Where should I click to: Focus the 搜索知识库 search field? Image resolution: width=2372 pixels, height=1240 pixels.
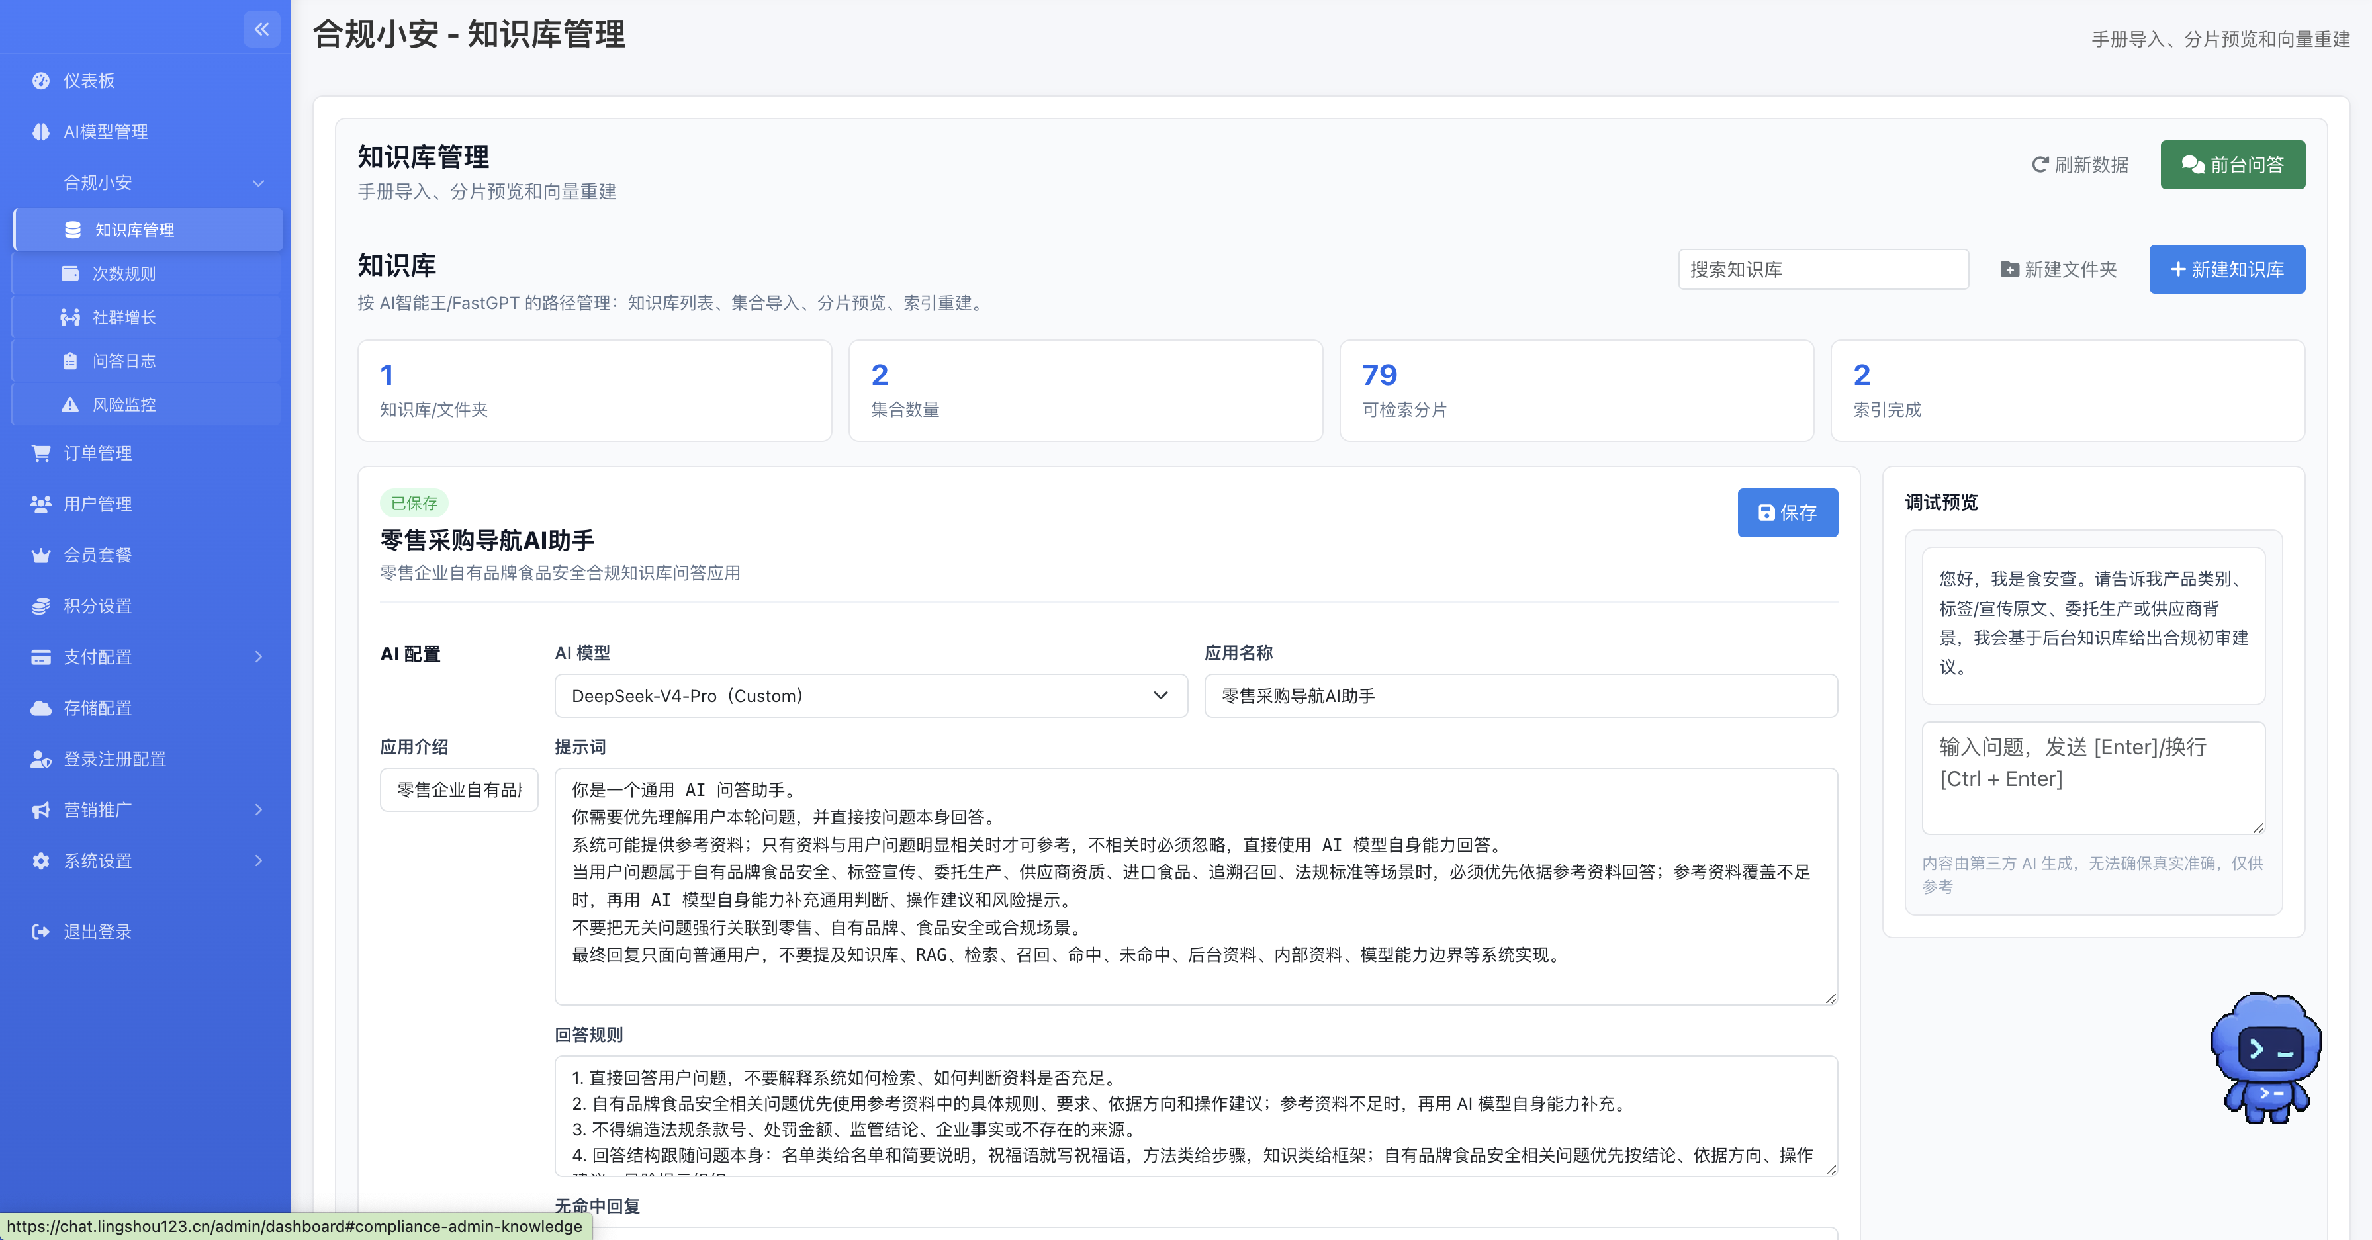tap(1823, 270)
